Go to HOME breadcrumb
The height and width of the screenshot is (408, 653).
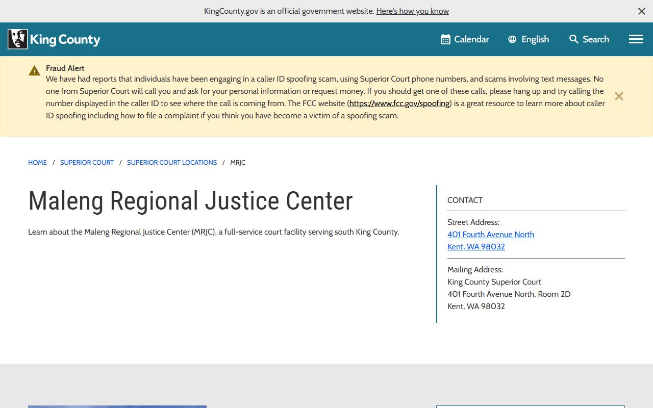click(x=37, y=163)
